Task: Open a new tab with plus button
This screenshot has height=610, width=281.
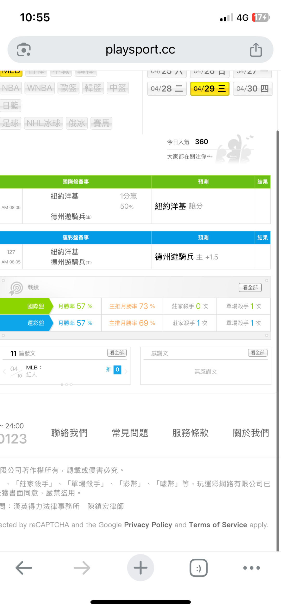Action: click(x=140, y=568)
